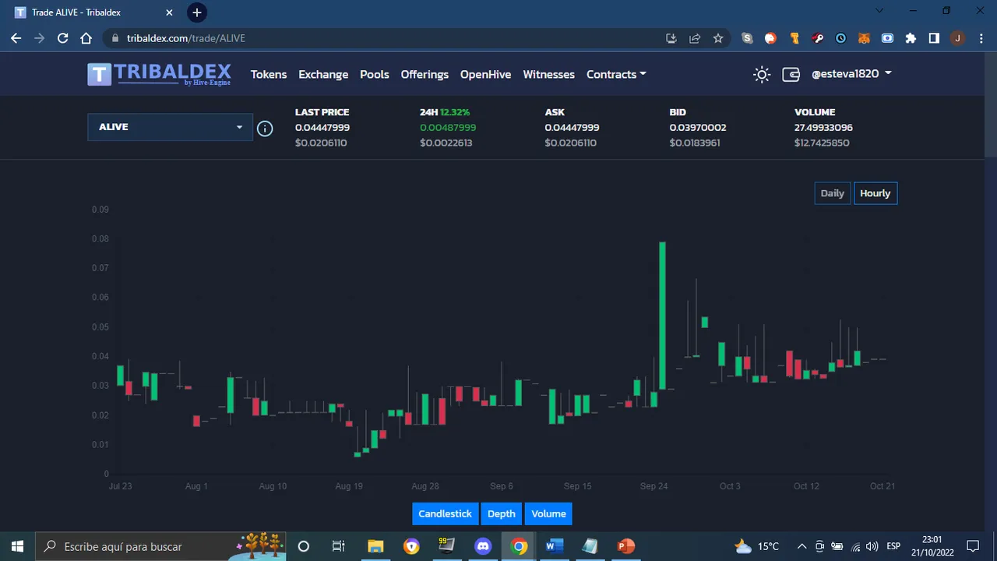Go back in the browser
The height and width of the screenshot is (561, 997).
pos(16,38)
